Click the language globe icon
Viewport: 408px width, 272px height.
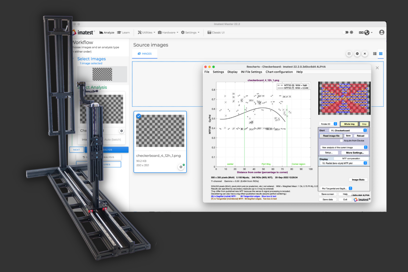pyautogui.click(x=367, y=32)
